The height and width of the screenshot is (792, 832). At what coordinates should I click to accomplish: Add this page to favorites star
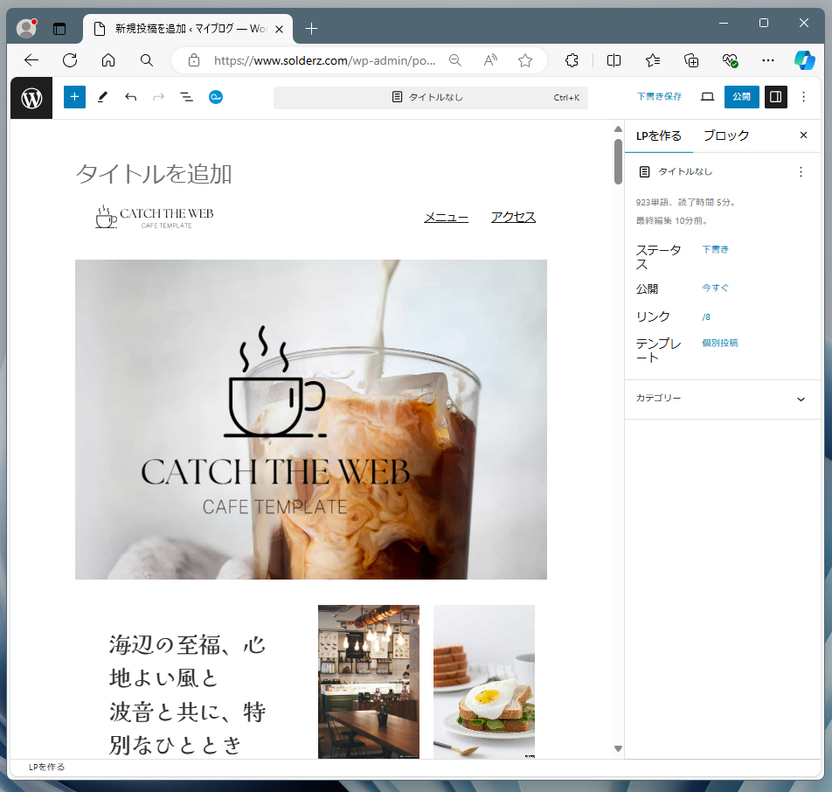[x=525, y=60]
